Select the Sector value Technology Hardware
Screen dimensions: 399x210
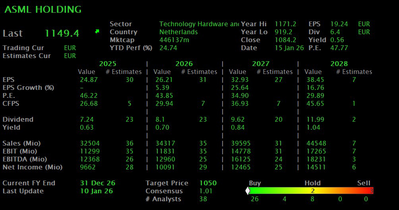[x=199, y=24]
